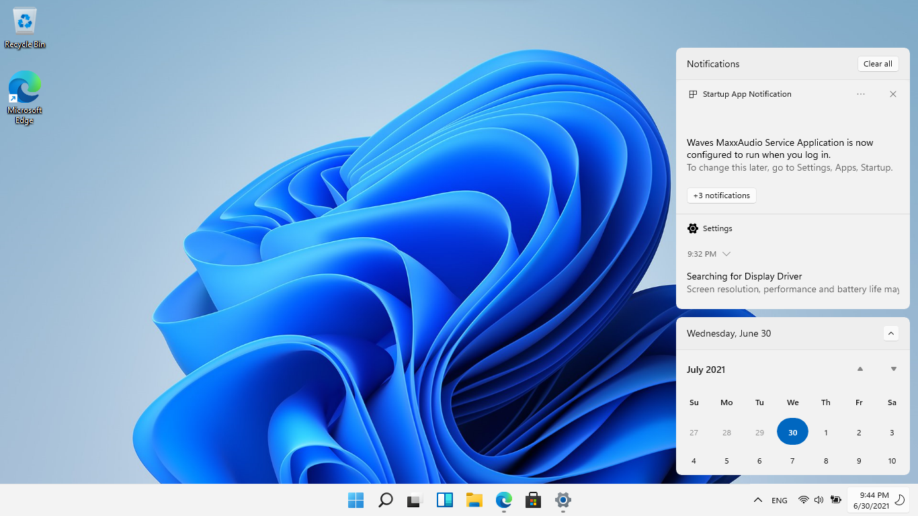Open Task View on the taskbar
918x516 pixels.
(x=414, y=500)
